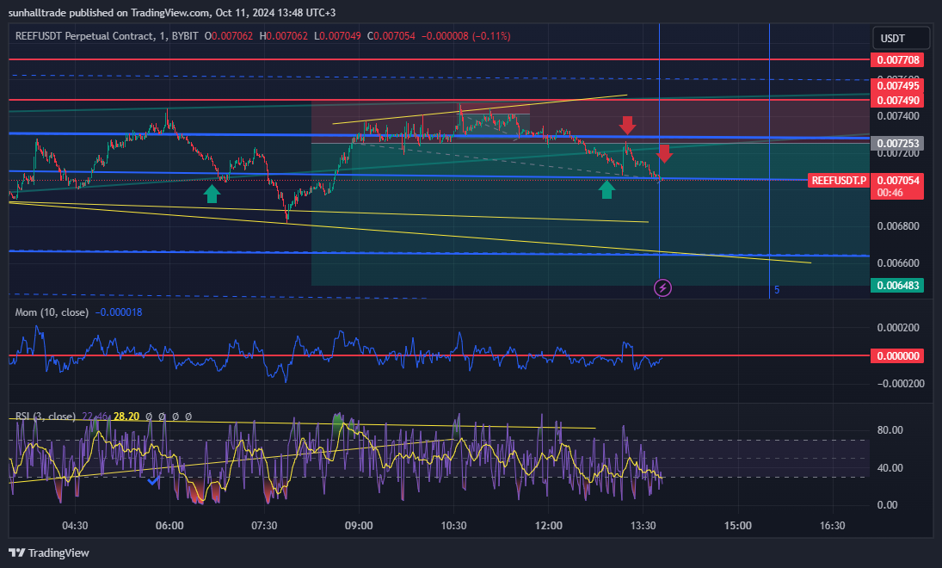The height and width of the screenshot is (568, 942).
Task: Click the Mom value −0.000018
Action: pos(119,312)
